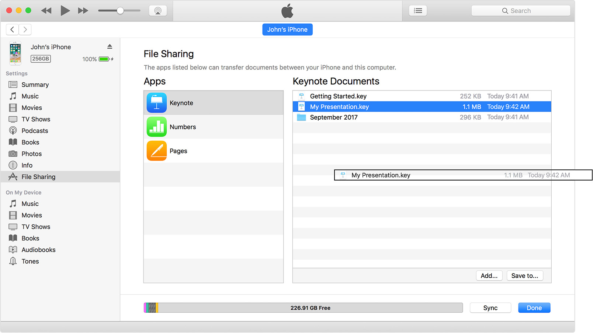Open Movies under On My Device
The height and width of the screenshot is (333, 593).
(x=32, y=215)
